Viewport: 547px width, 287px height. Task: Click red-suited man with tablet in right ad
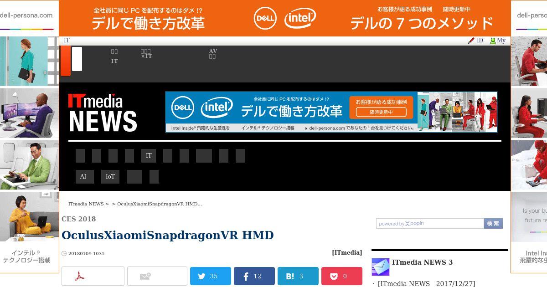pos(529,61)
